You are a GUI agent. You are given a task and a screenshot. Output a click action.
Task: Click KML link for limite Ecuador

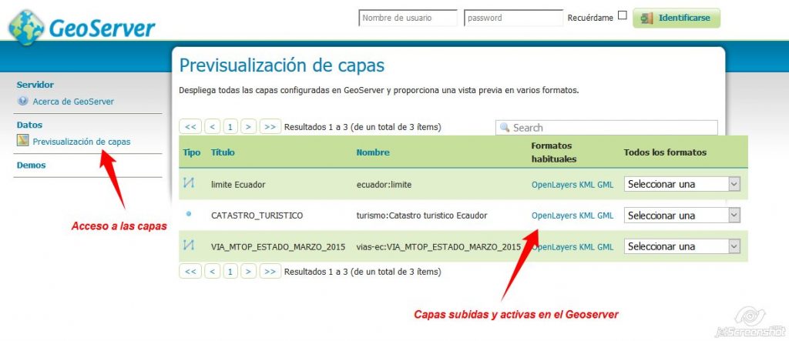pos(586,185)
